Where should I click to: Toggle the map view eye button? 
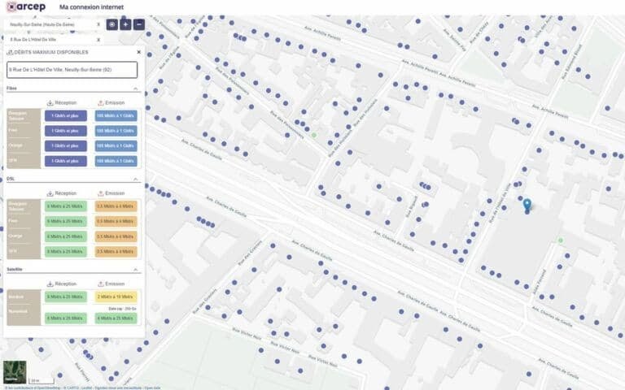(112, 24)
